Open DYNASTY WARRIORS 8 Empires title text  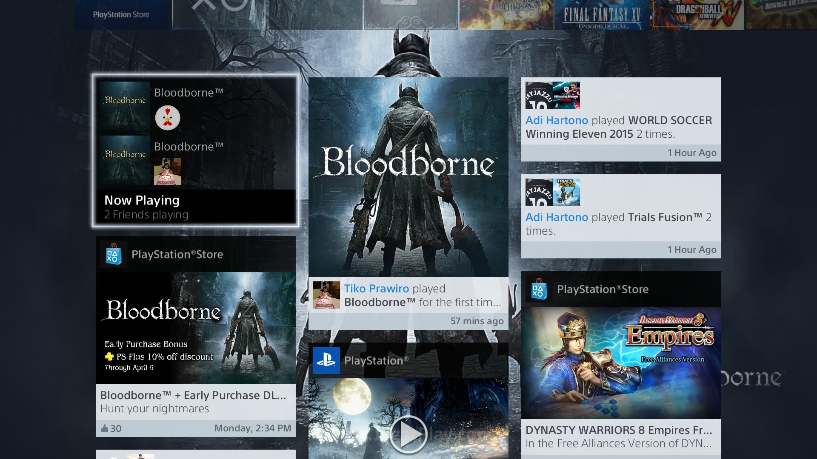pos(619,430)
